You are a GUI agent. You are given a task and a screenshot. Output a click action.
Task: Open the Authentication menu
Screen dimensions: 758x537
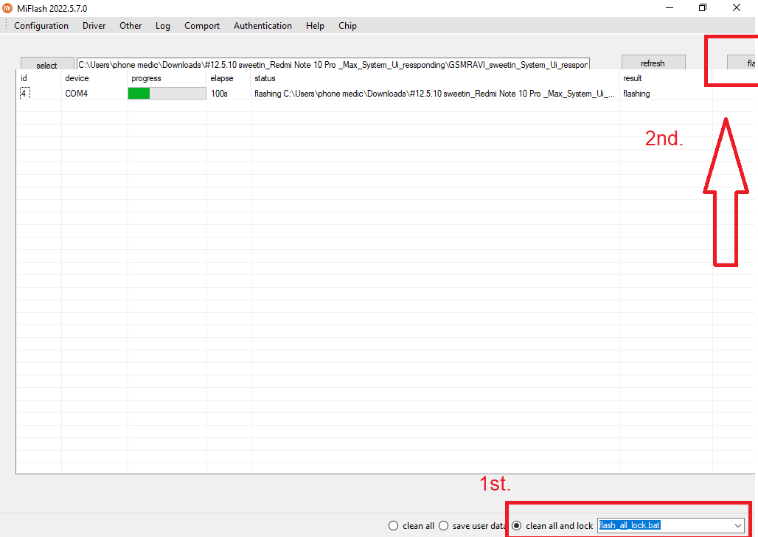[x=262, y=26]
